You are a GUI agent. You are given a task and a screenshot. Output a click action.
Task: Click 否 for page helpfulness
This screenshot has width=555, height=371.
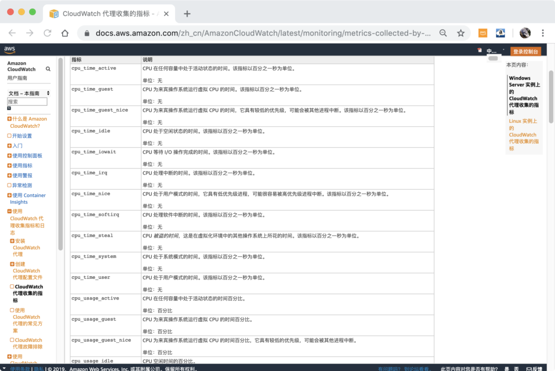517,369
